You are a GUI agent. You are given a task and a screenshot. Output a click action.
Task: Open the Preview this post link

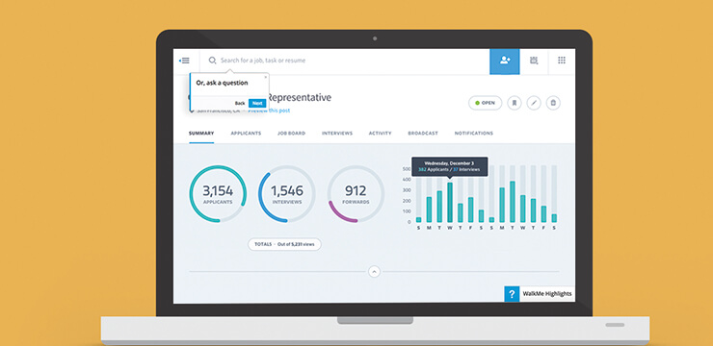(x=269, y=111)
